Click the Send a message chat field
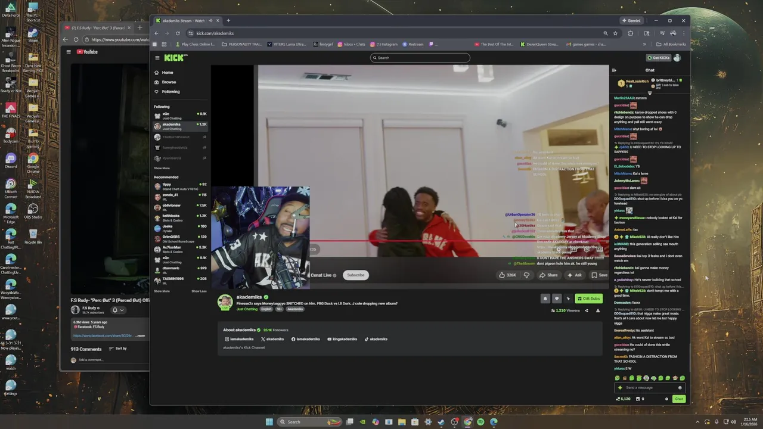The width and height of the screenshot is (763, 429). point(650,388)
